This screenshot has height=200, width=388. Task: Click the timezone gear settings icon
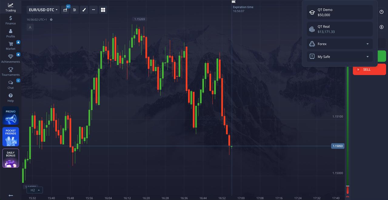(51, 20)
